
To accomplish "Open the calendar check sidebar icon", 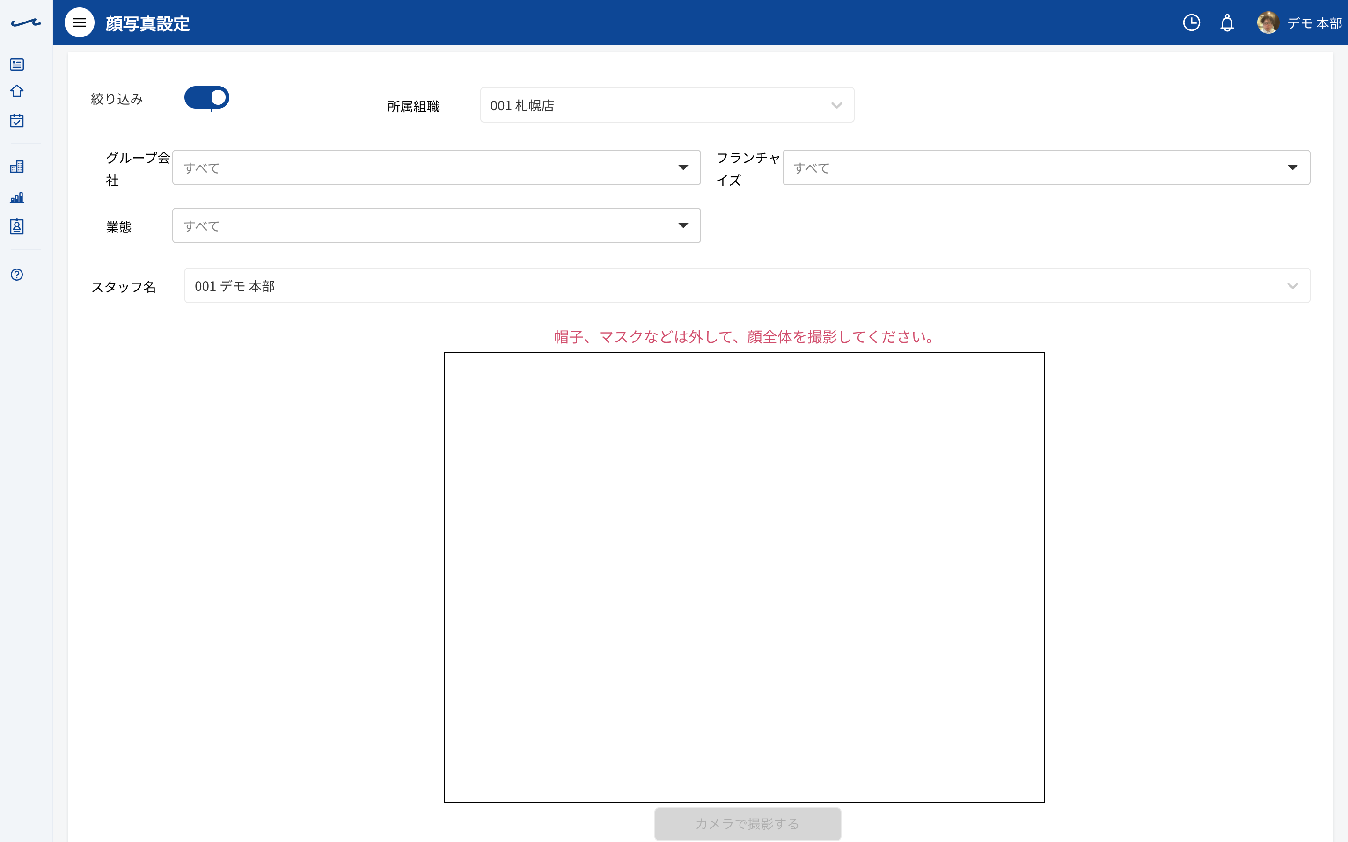I will 17,121.
